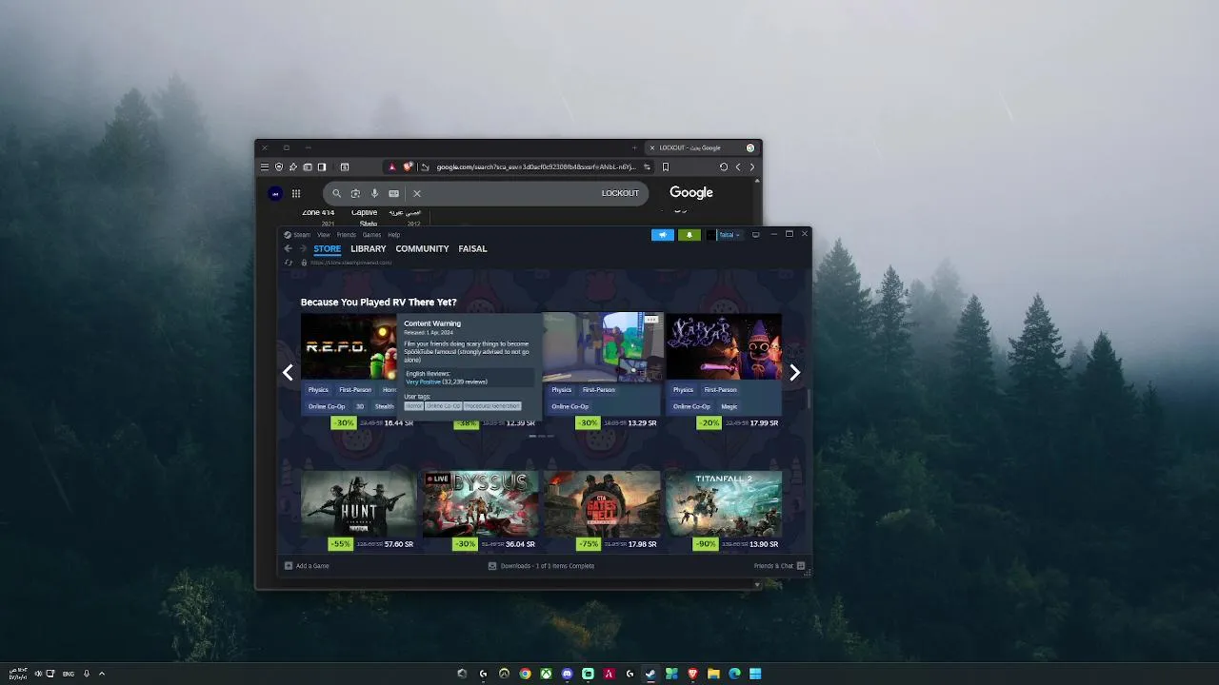Select the 17.99 SR discounted price
Image resolution: width=1219 pixels, height=685 pixels.
(764, 423)
